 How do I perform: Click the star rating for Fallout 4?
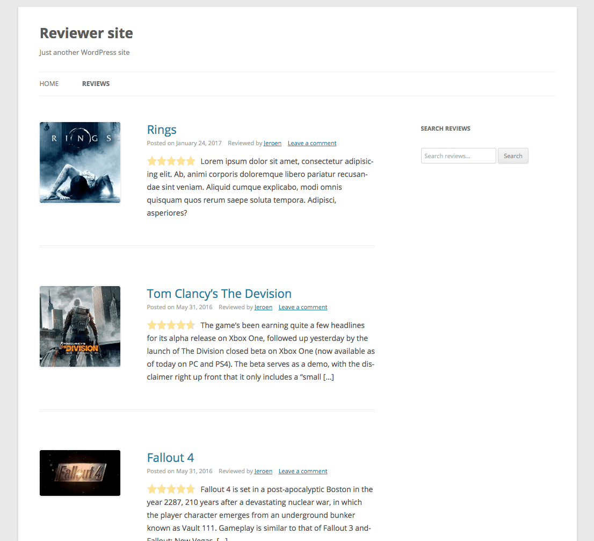171,489
